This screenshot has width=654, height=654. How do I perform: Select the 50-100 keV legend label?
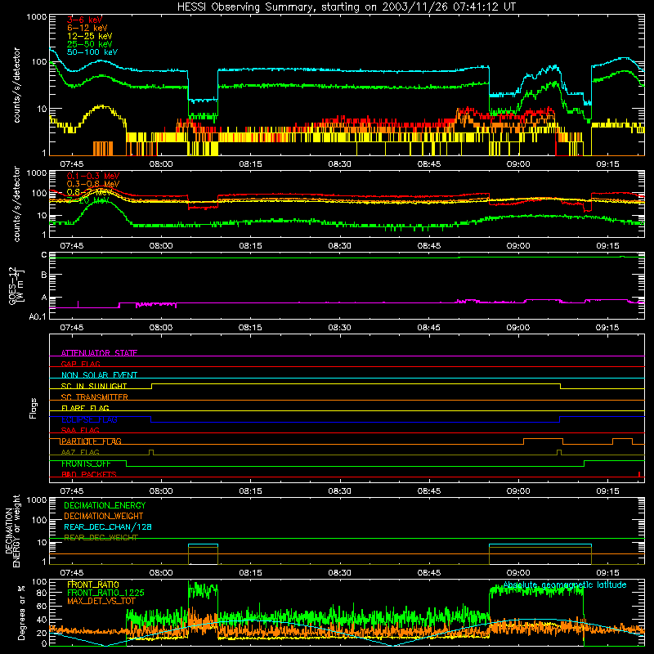pos(92,52)
